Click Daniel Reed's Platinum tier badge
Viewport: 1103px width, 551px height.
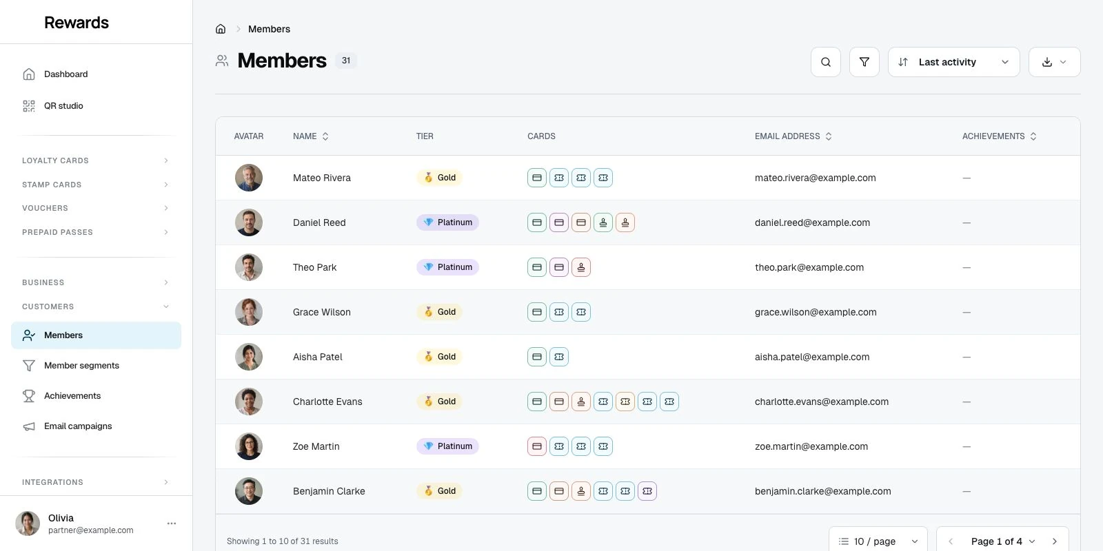pyautogui.click(x=447, y=222)
